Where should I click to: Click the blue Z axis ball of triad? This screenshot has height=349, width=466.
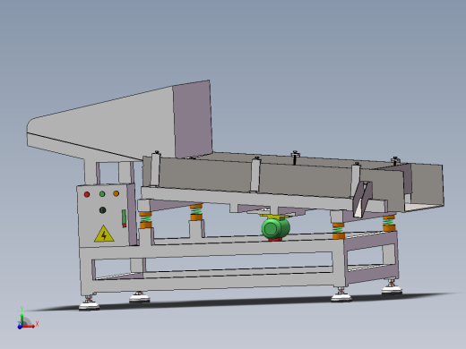20,327
